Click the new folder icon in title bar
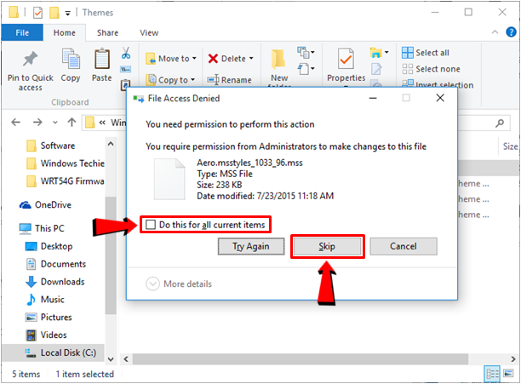This screenshot has height=384, width=521. click(54, 13)
